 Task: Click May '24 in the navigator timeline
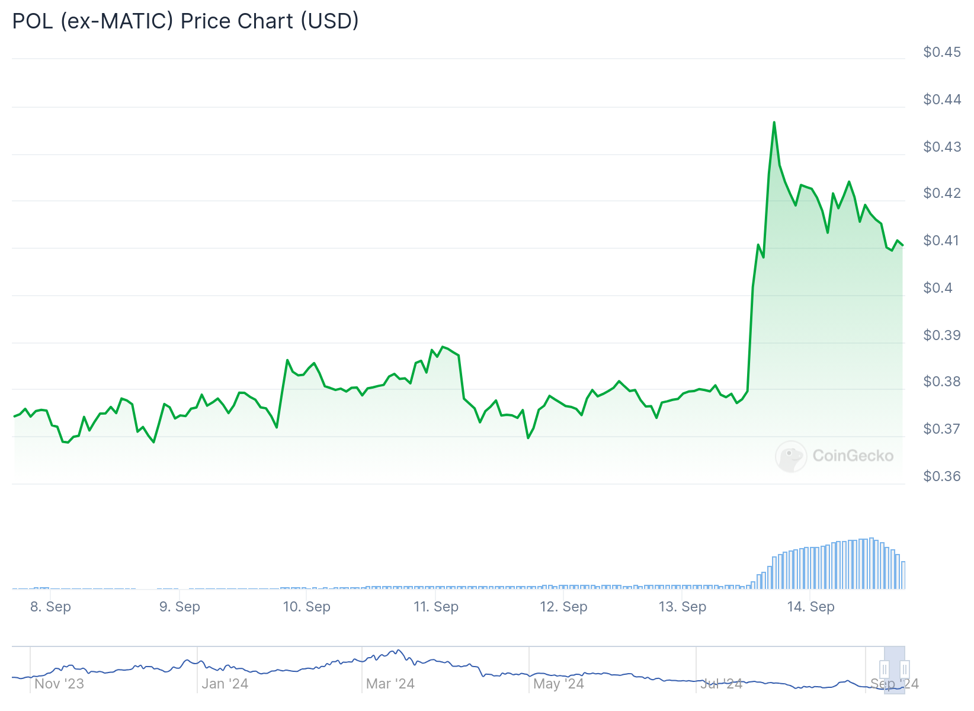pos(559,684)
